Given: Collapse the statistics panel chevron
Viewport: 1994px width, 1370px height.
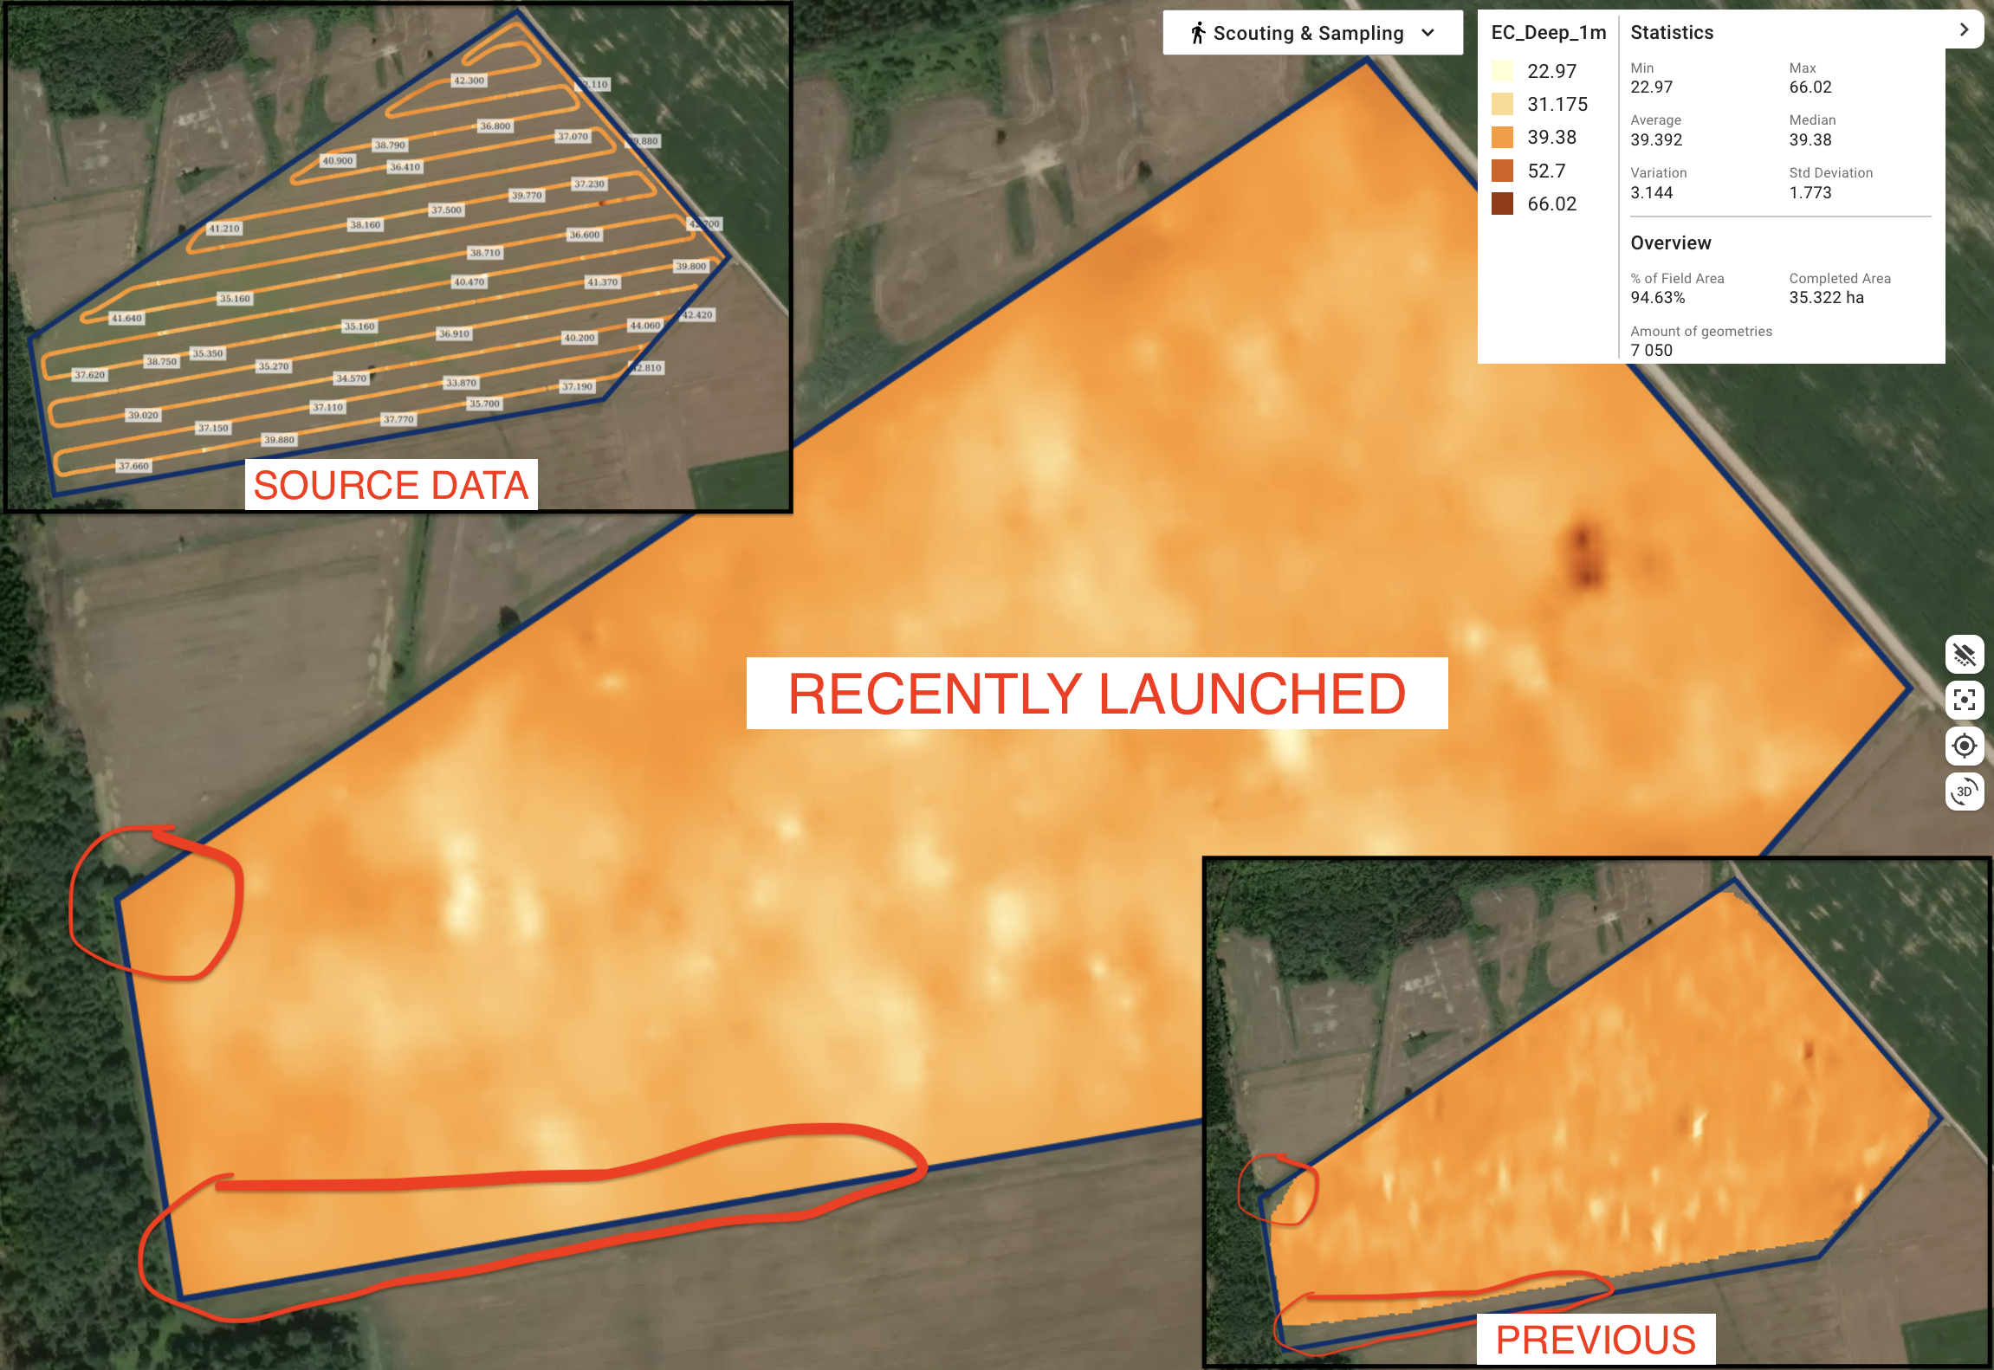Looking at the screenshot, I should pos(1964,29).
